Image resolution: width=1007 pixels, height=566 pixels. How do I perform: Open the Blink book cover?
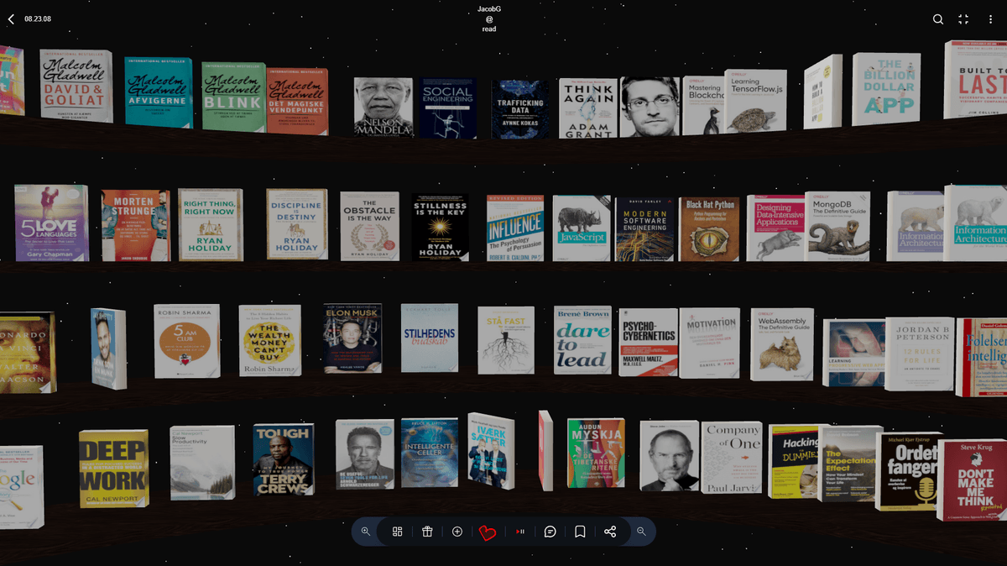click(233, 97)
